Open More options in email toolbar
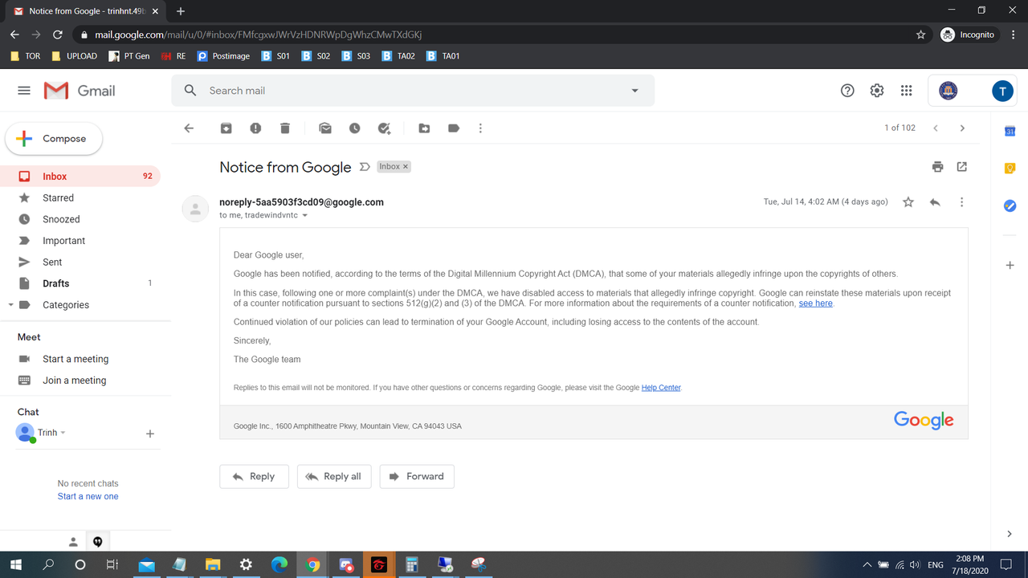The image size is (1028, 578). point(480,128)
